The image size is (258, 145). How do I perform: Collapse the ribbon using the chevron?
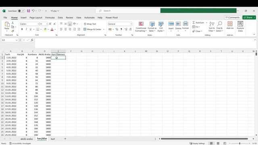(x=254, y=34)
